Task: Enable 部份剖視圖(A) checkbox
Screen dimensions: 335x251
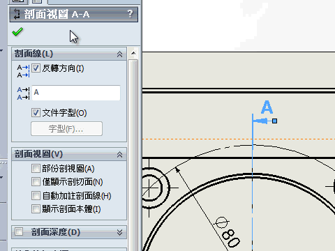Action: pos(36,169)
